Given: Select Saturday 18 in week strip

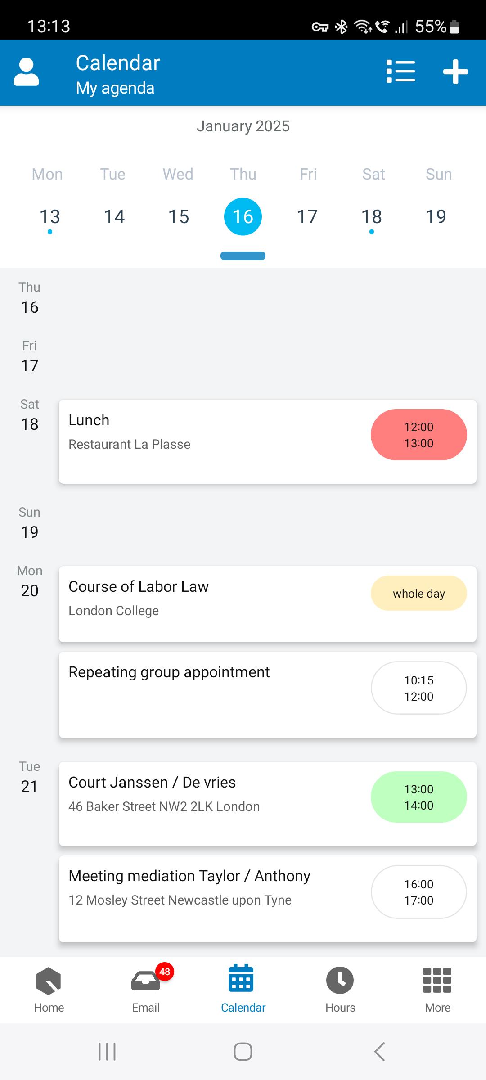Looking at the screenshot, I should (x=372, y=217).
